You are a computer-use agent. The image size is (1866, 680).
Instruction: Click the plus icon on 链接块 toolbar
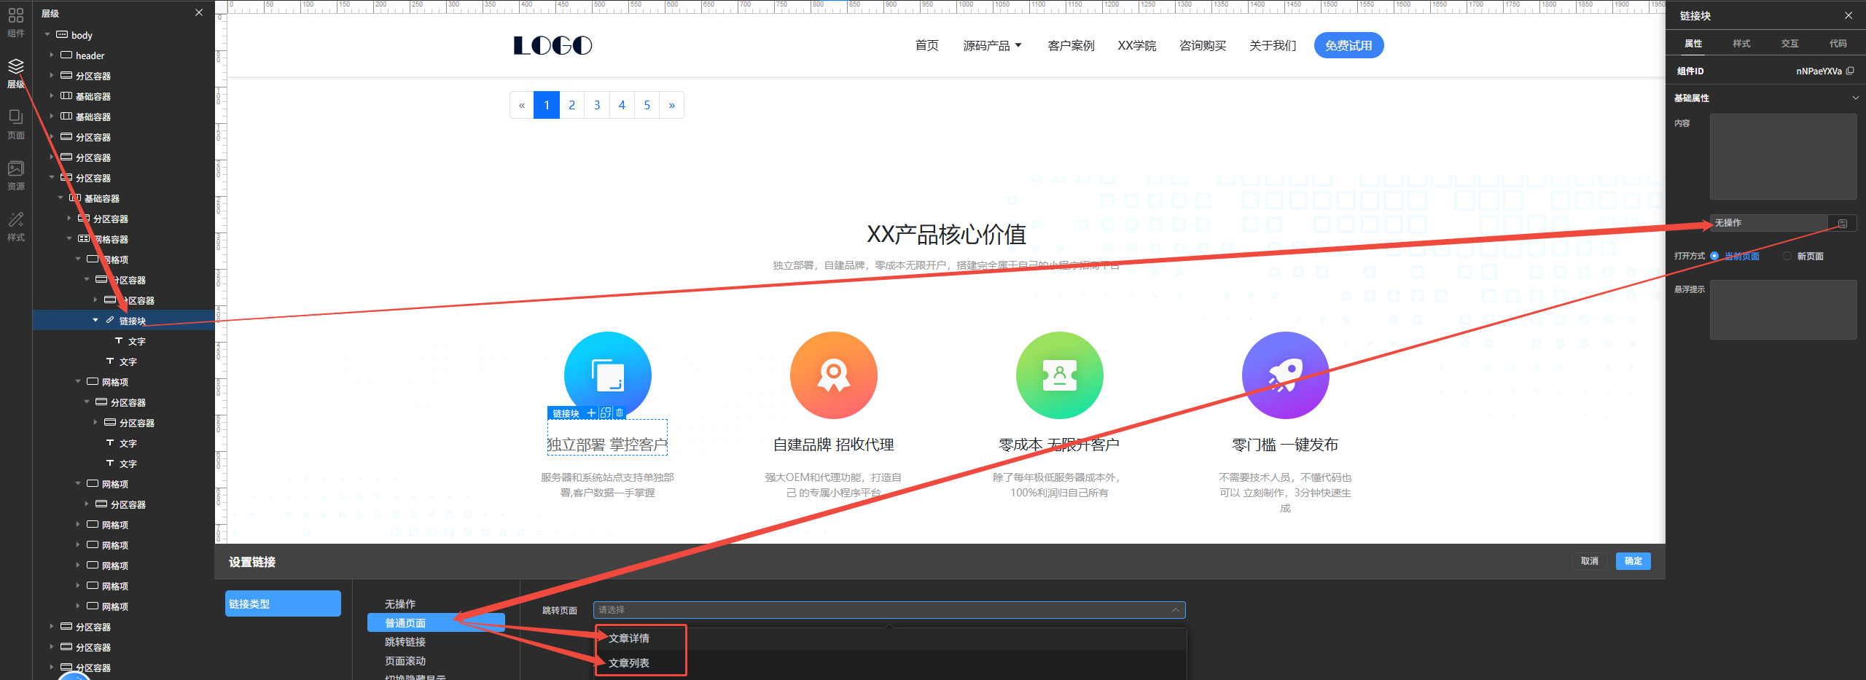(591, 413)
